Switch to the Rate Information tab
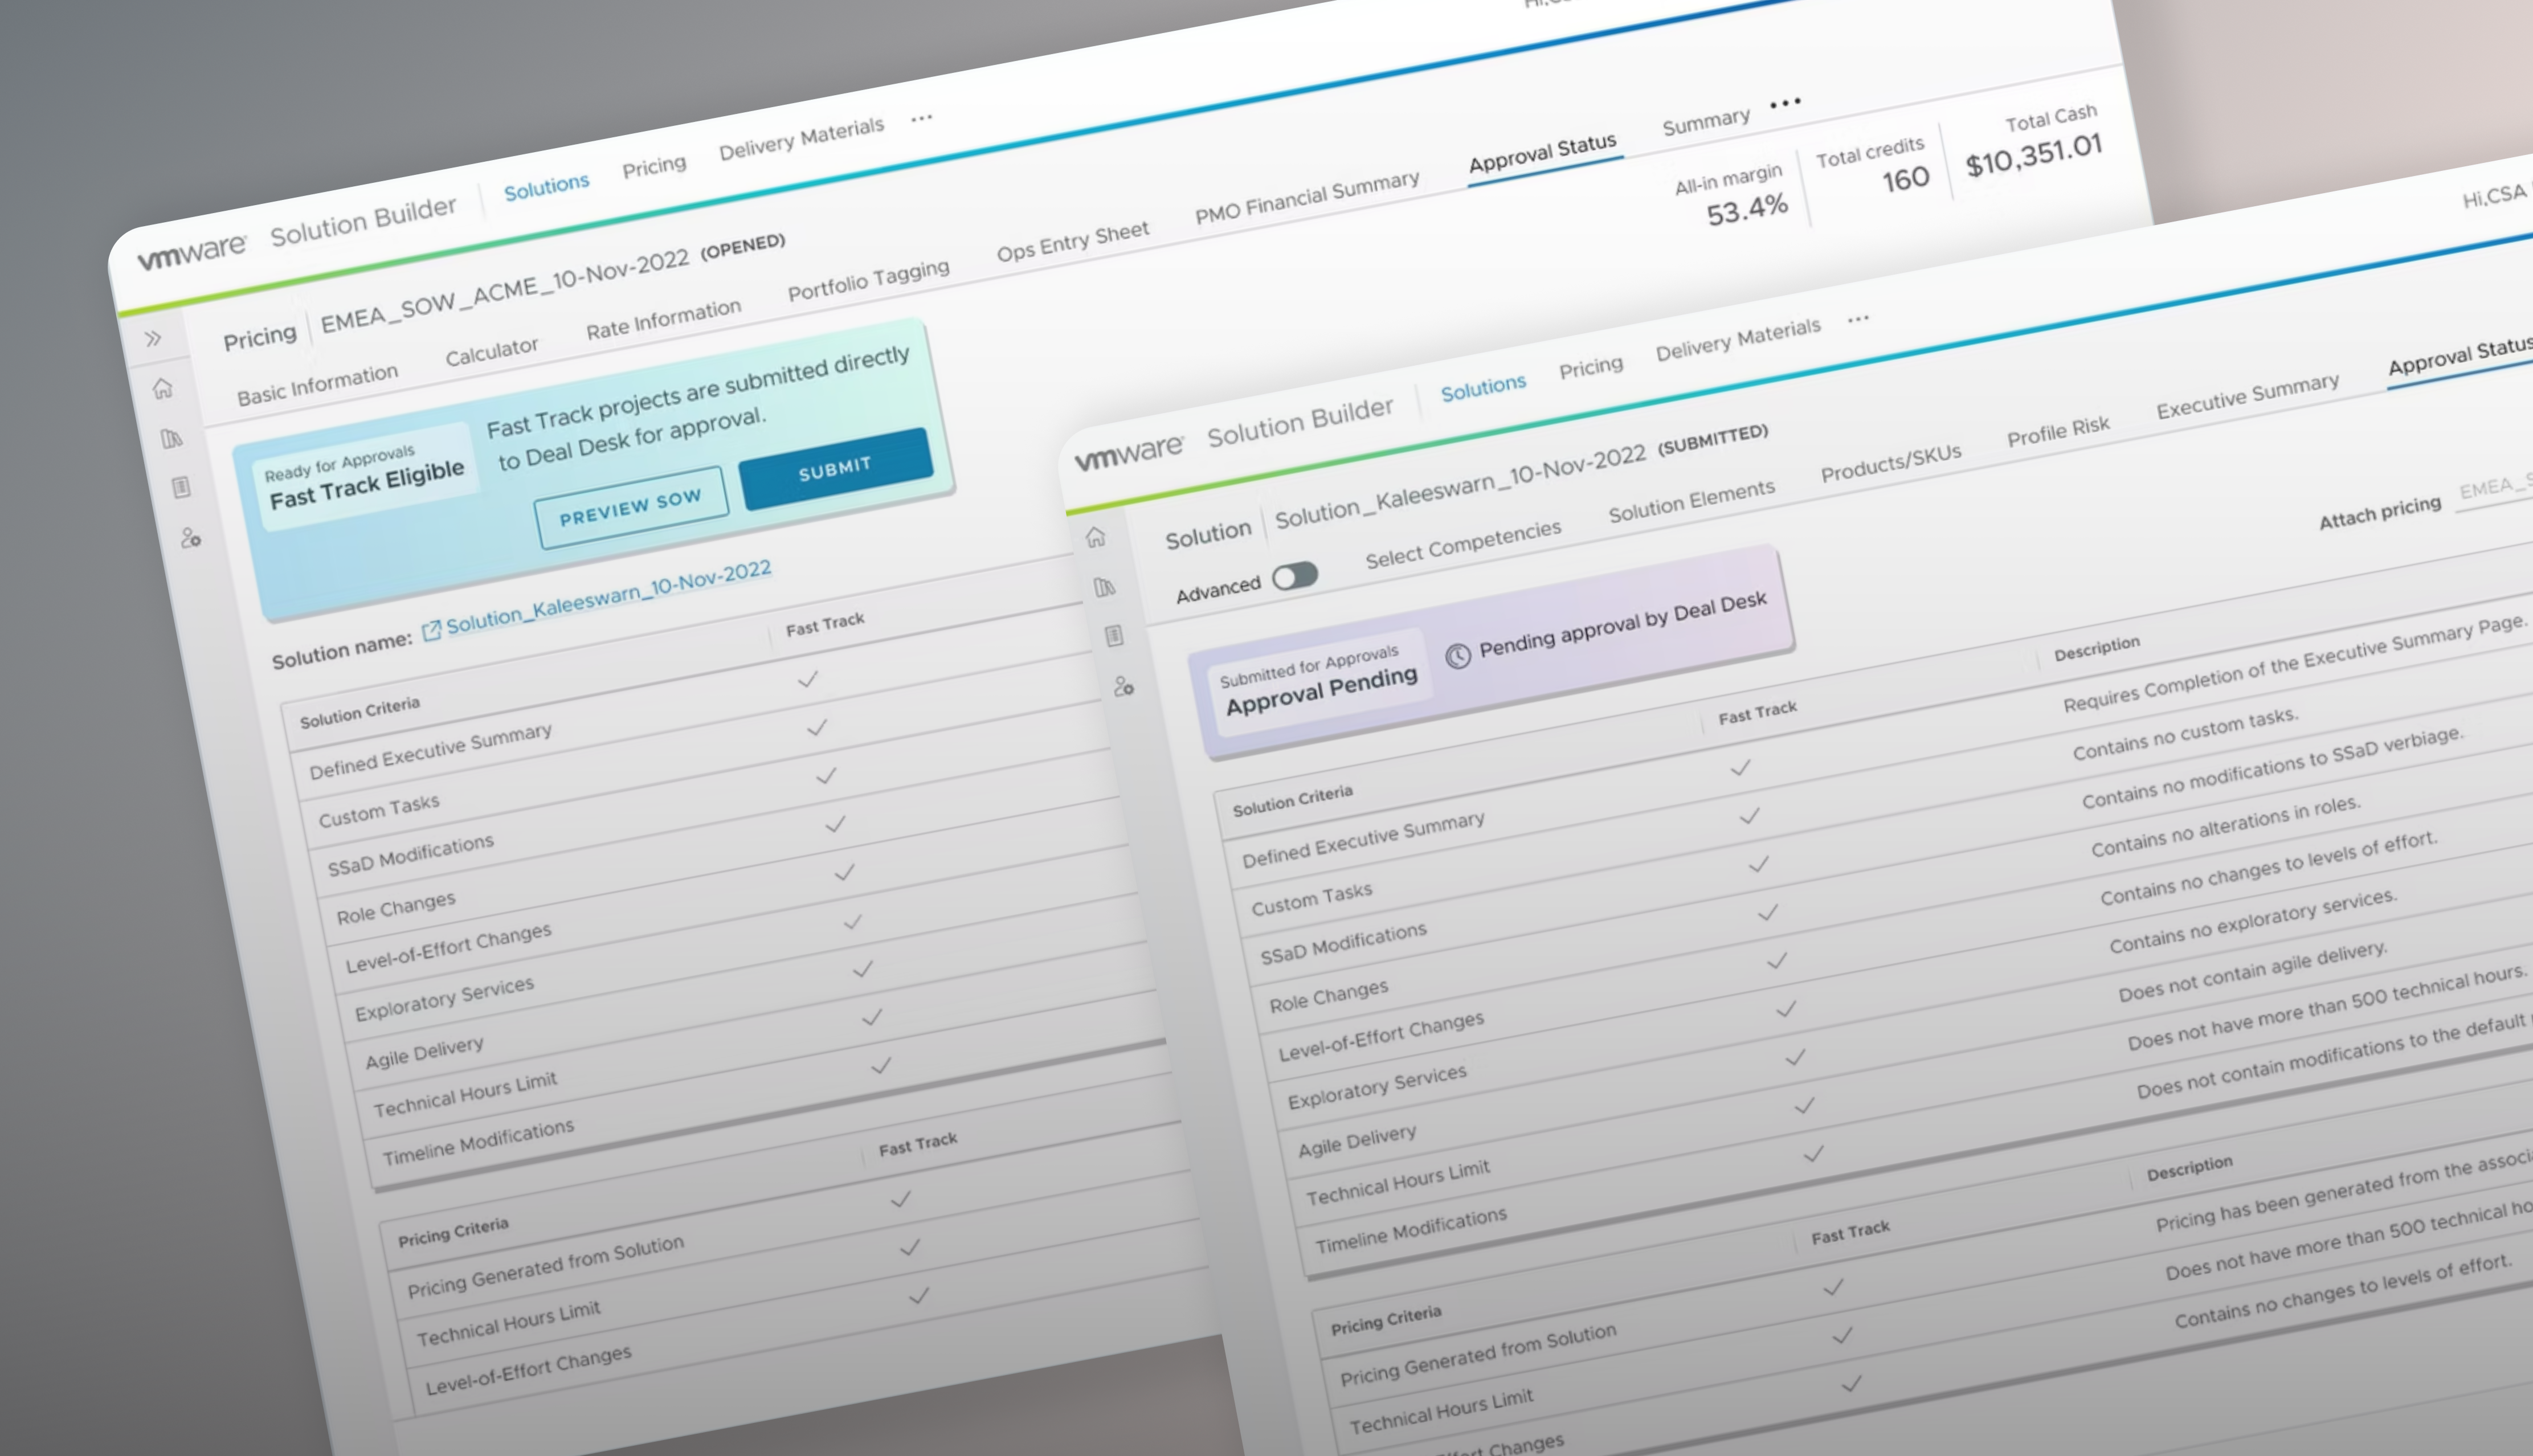Screen dimensions: 2533x1456 click(x=663, y=319)
